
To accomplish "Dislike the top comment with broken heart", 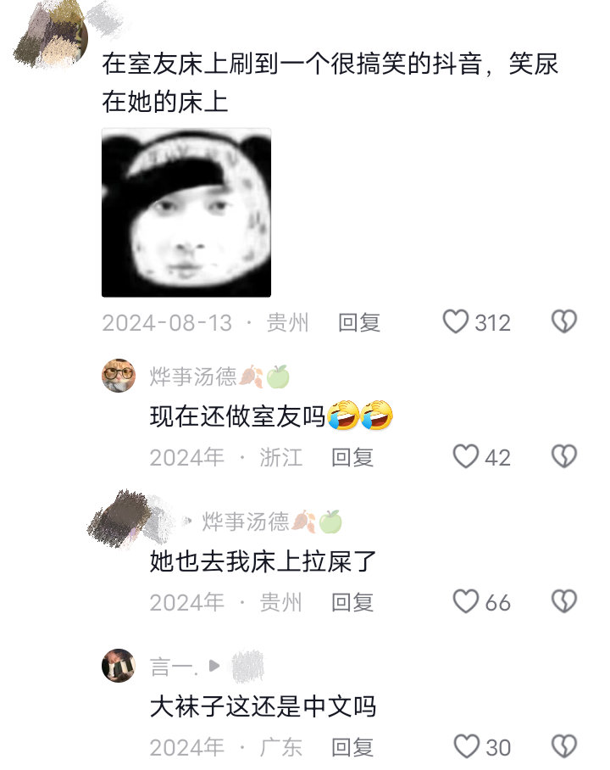I will (564, 321).
